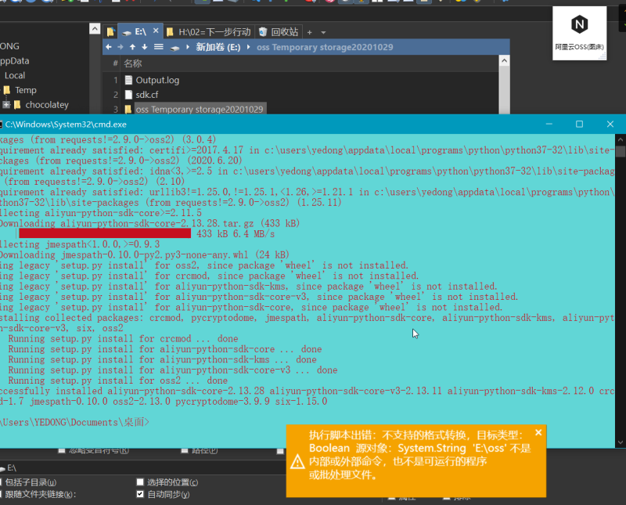
Task: Toggle the 选择的位置(C) checkbox
Action: [x=140, y=482]
